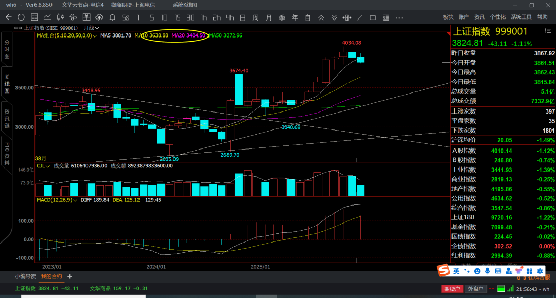Switch to the candlestick K-line chart icon
Screen dimensions: 556x298
pos(61,17)
